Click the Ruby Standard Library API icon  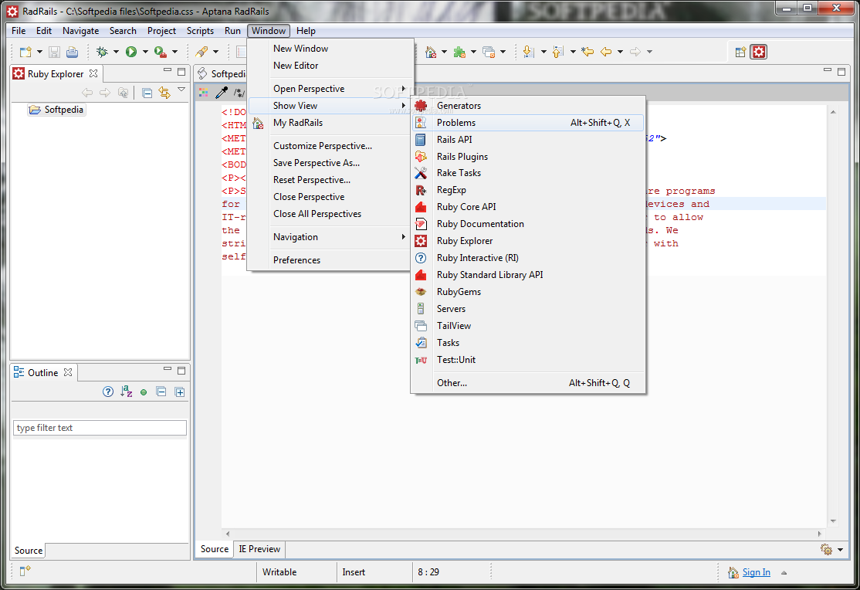(x=421, y=275)
